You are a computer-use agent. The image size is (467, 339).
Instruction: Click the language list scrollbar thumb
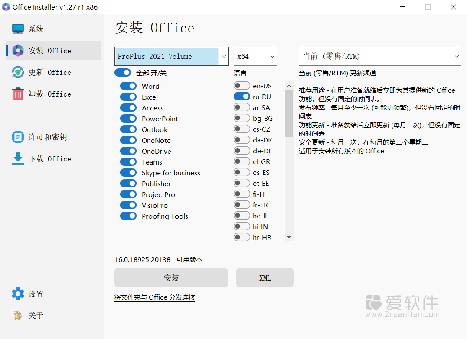pyautogui.click(x=289, y=113)
